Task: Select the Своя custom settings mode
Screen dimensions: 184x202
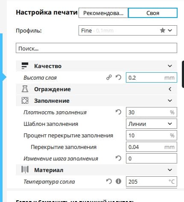Action: point(153,13)
